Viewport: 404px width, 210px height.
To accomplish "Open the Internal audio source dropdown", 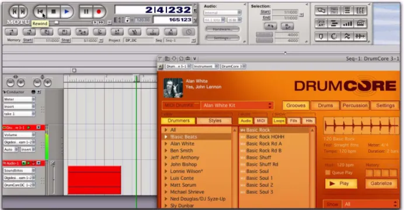I will [222, 12].
